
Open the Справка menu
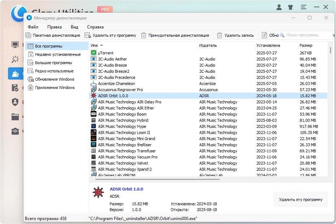(x=95, y=27)
